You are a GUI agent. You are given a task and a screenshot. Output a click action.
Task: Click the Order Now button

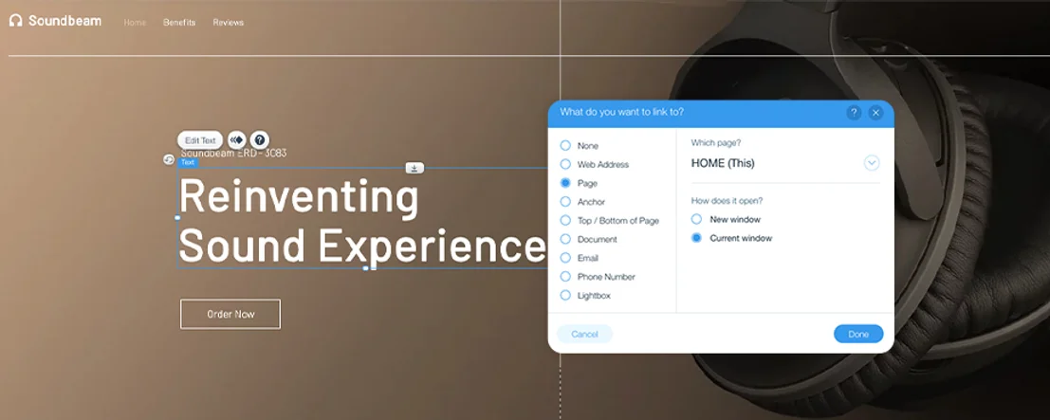(x=230, y=314)
